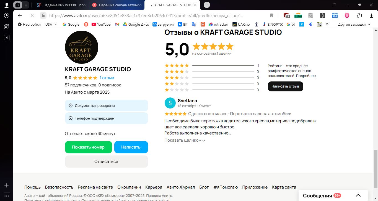
Task: Open the history clock icon in sidebar
Action: point(6,15)
